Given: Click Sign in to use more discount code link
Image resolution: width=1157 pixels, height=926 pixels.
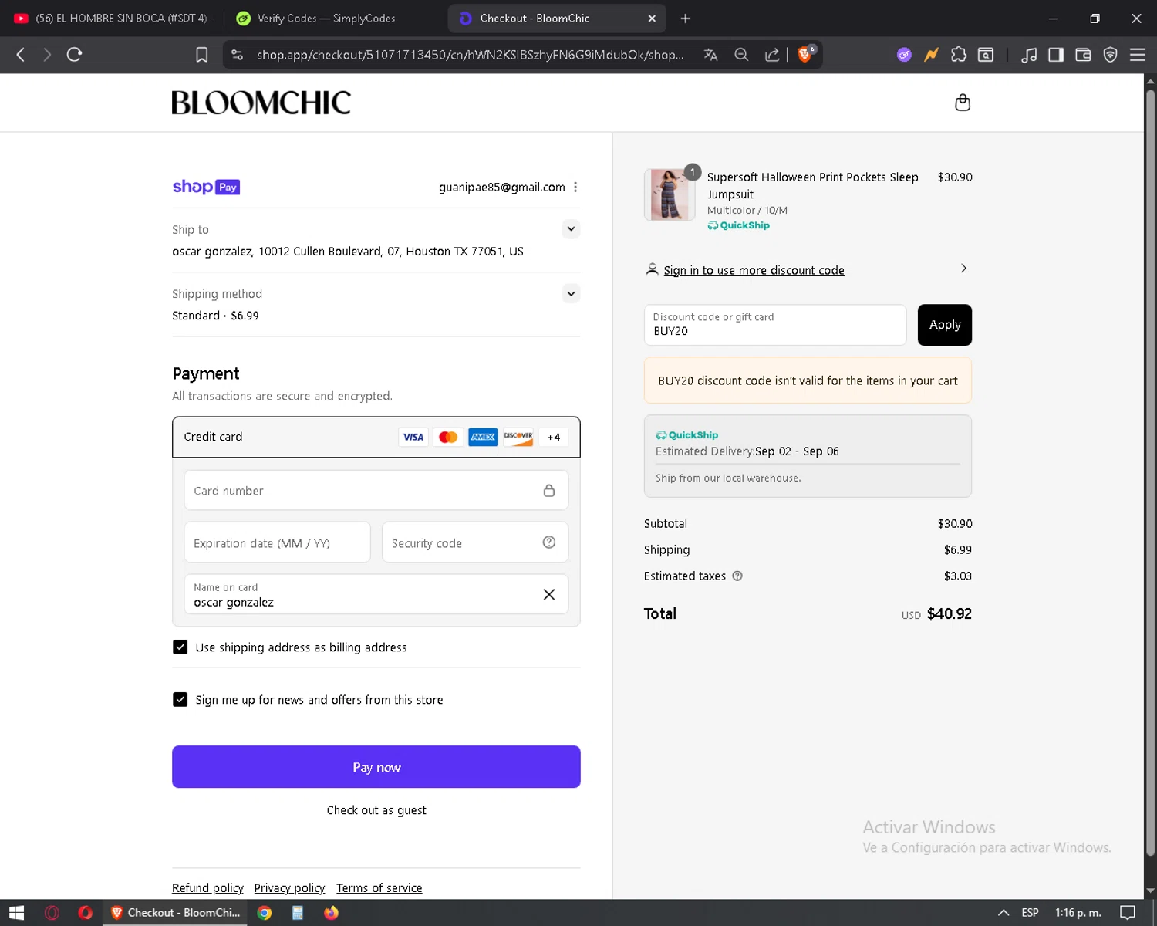Looking at the screenshot, I should pos(754,270).
